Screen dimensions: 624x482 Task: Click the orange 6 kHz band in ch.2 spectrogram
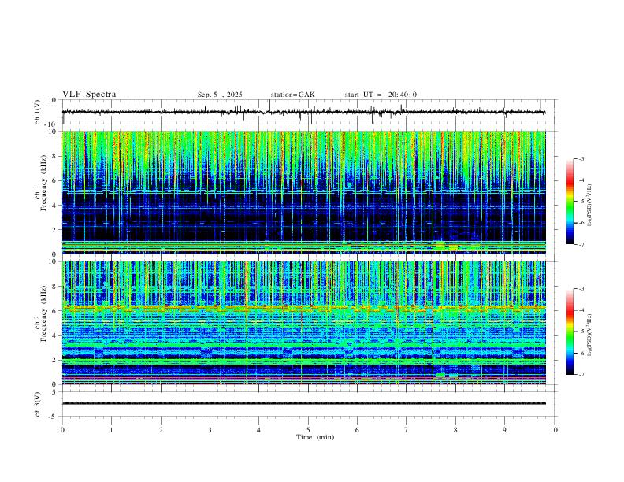pyautogui.click(x=303, y=307)
